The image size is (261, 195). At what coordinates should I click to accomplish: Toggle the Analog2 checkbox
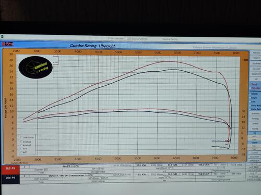click(x=21, y=145)
